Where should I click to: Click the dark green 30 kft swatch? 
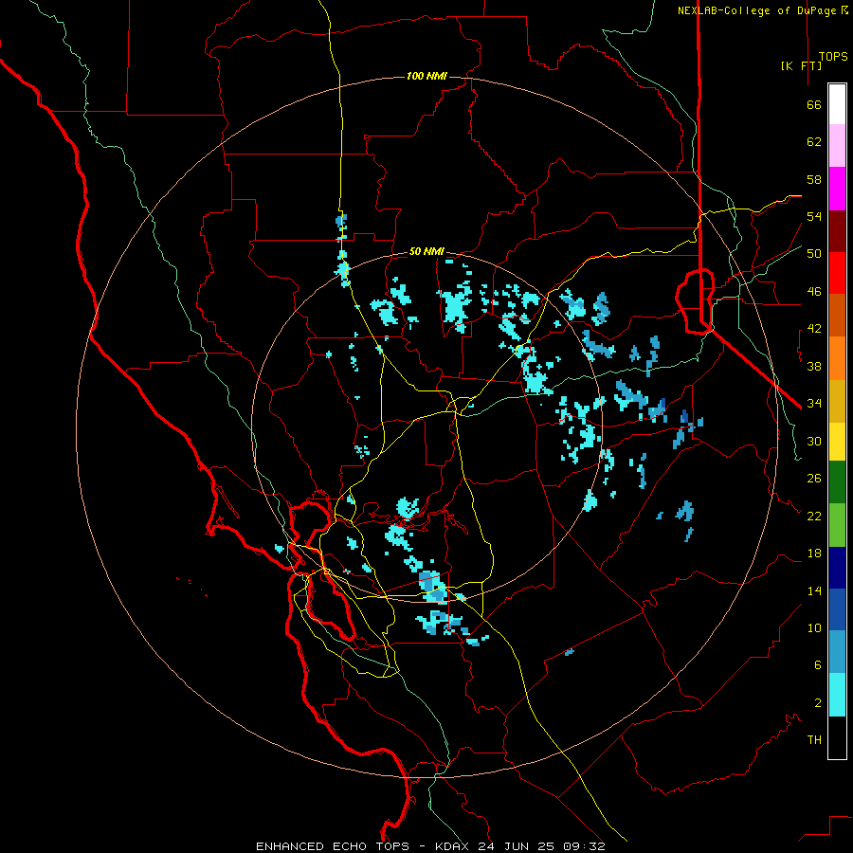click(837, 482)
